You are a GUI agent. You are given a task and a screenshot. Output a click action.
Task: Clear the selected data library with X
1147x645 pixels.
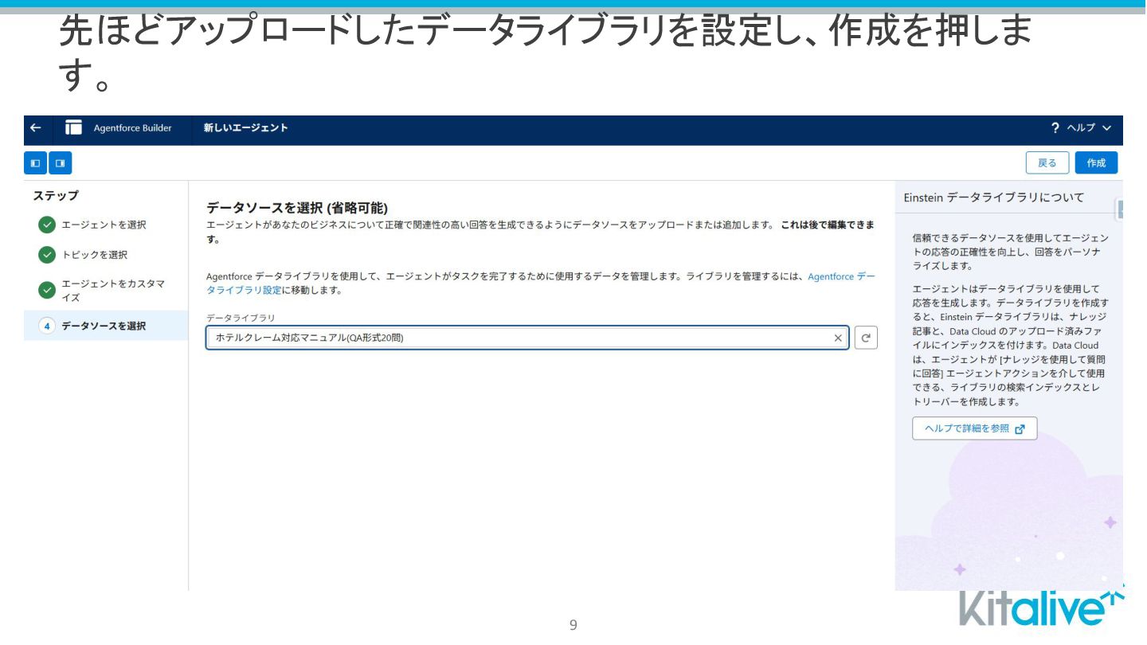pos(838,338)
